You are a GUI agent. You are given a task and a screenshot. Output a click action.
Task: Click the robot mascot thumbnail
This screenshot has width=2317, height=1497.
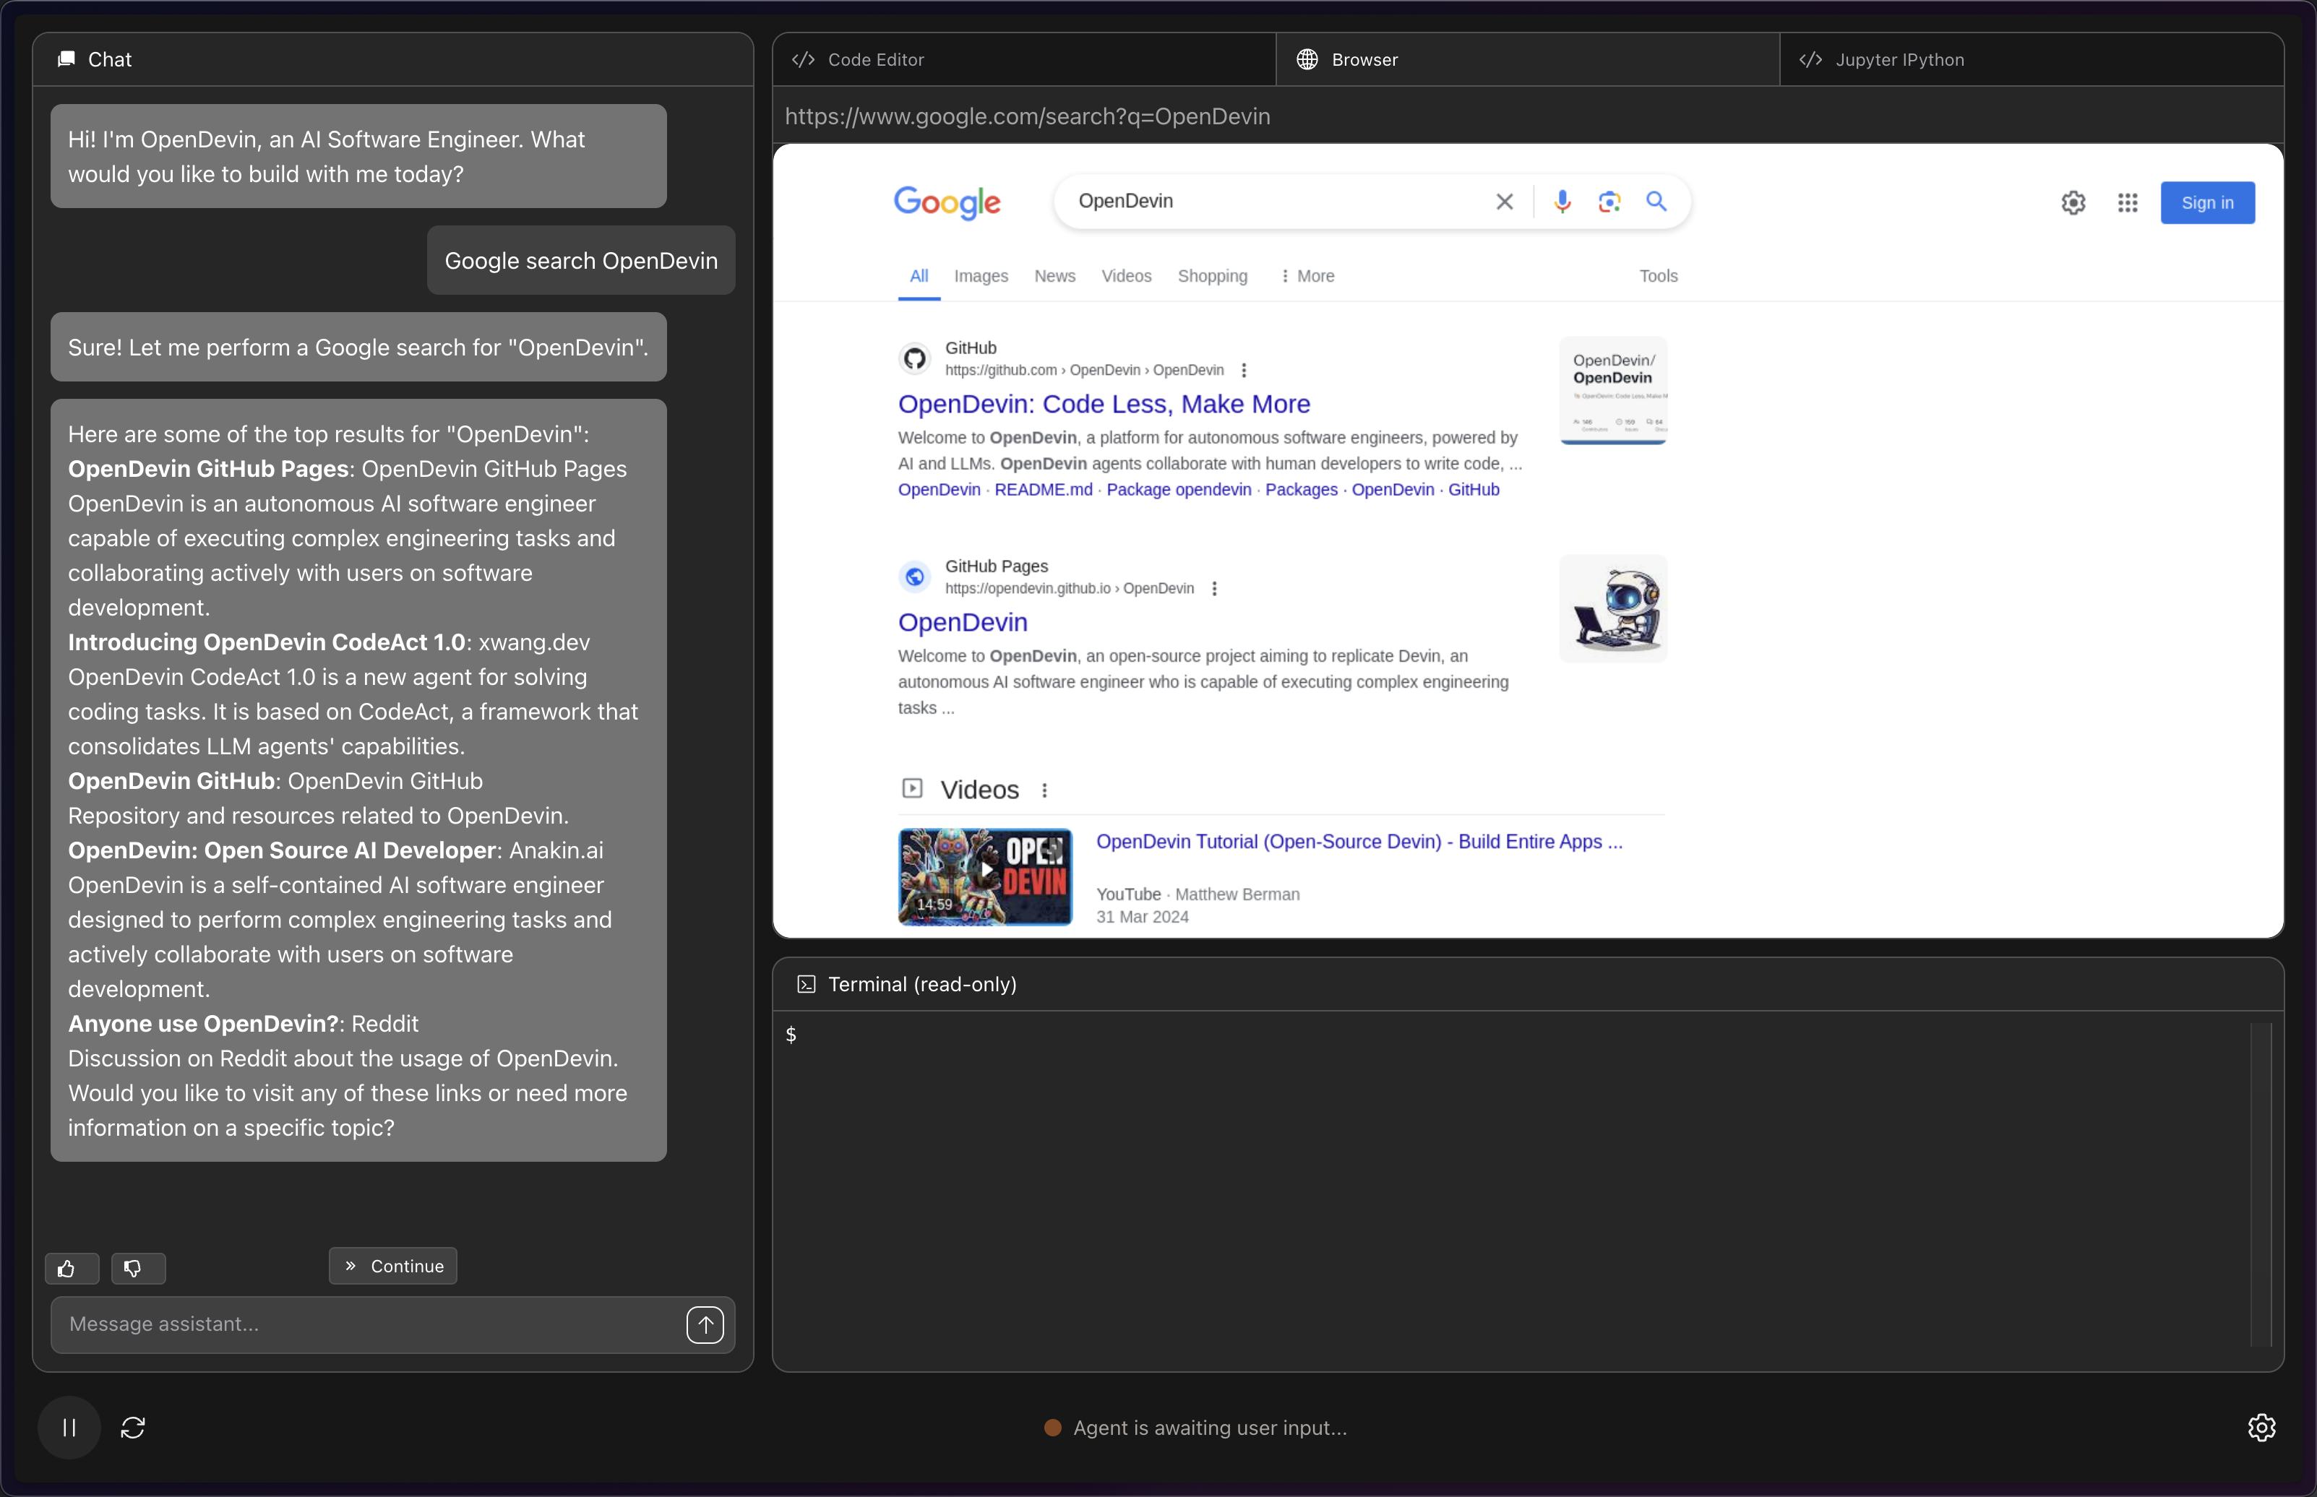point(1613,608)
